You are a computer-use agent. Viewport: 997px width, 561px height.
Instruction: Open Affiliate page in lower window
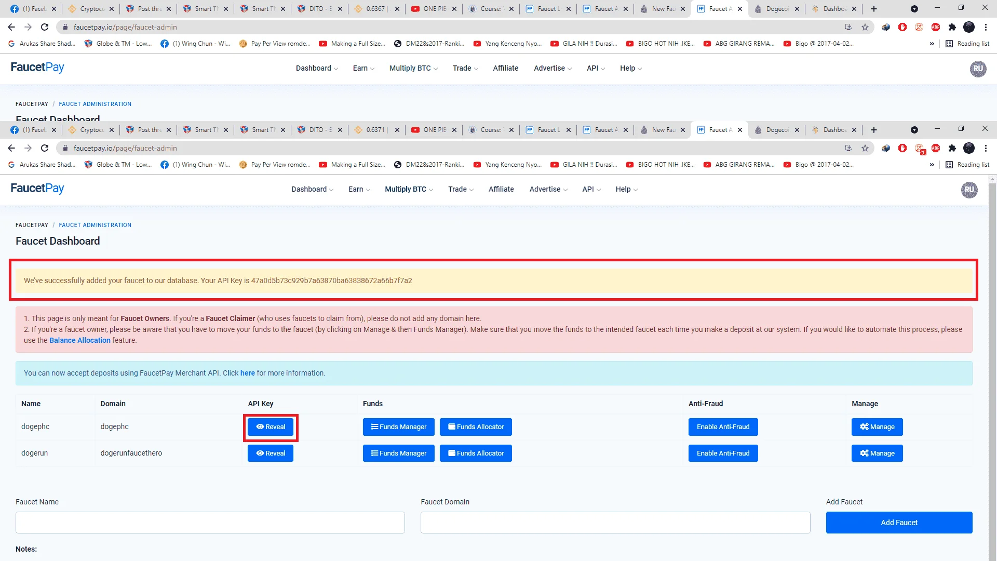[501, 190]
